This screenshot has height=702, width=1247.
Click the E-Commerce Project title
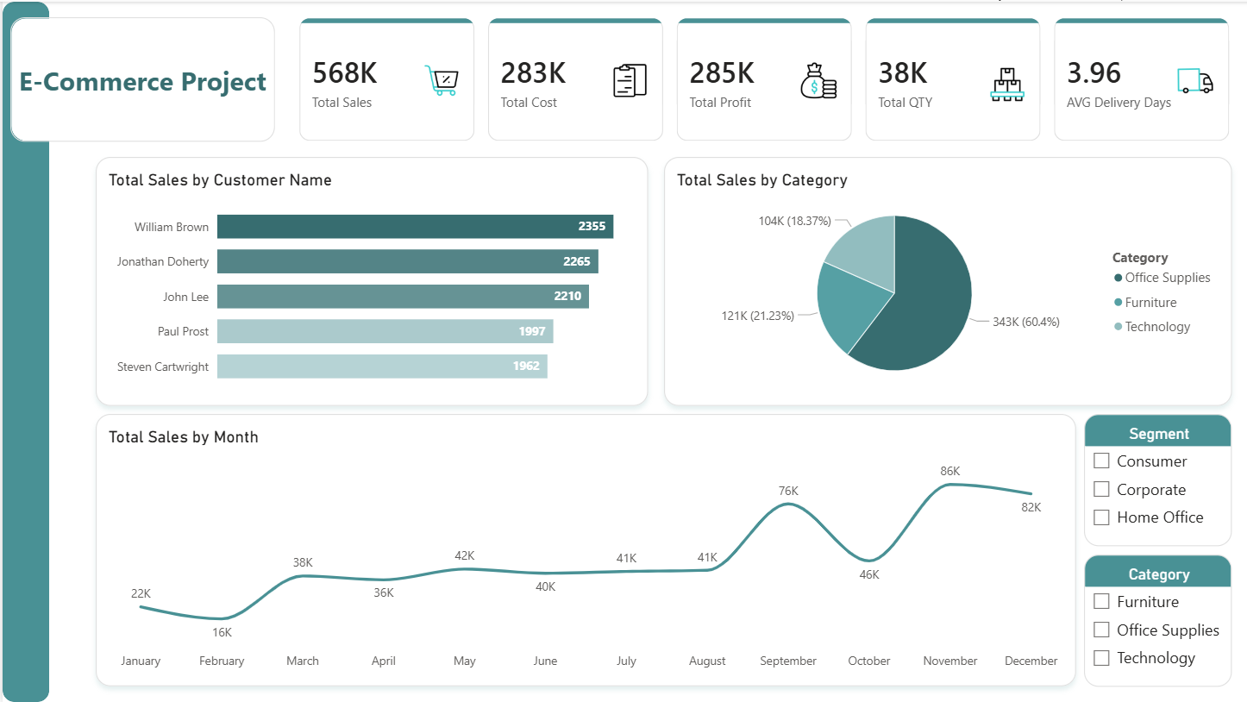coord(142,81)
